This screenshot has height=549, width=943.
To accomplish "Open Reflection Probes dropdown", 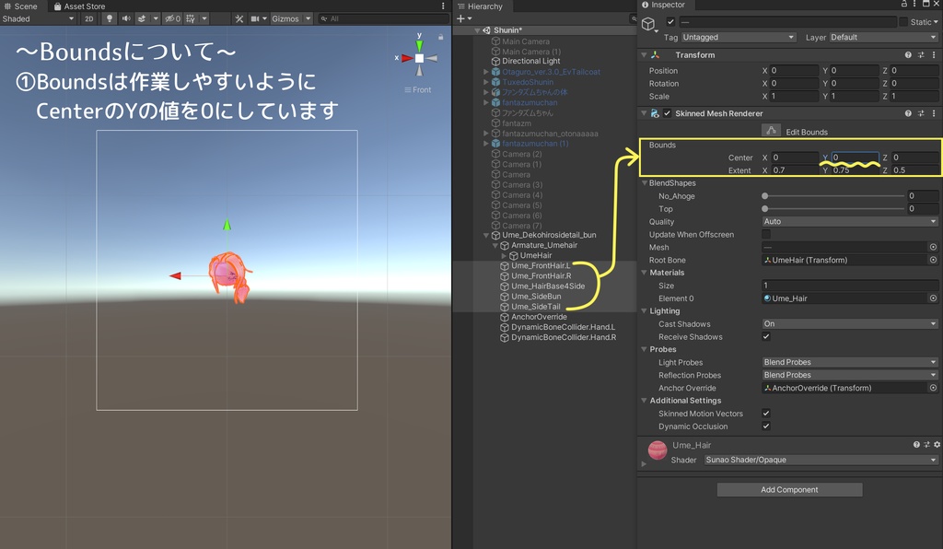I will tap(850, 375).
